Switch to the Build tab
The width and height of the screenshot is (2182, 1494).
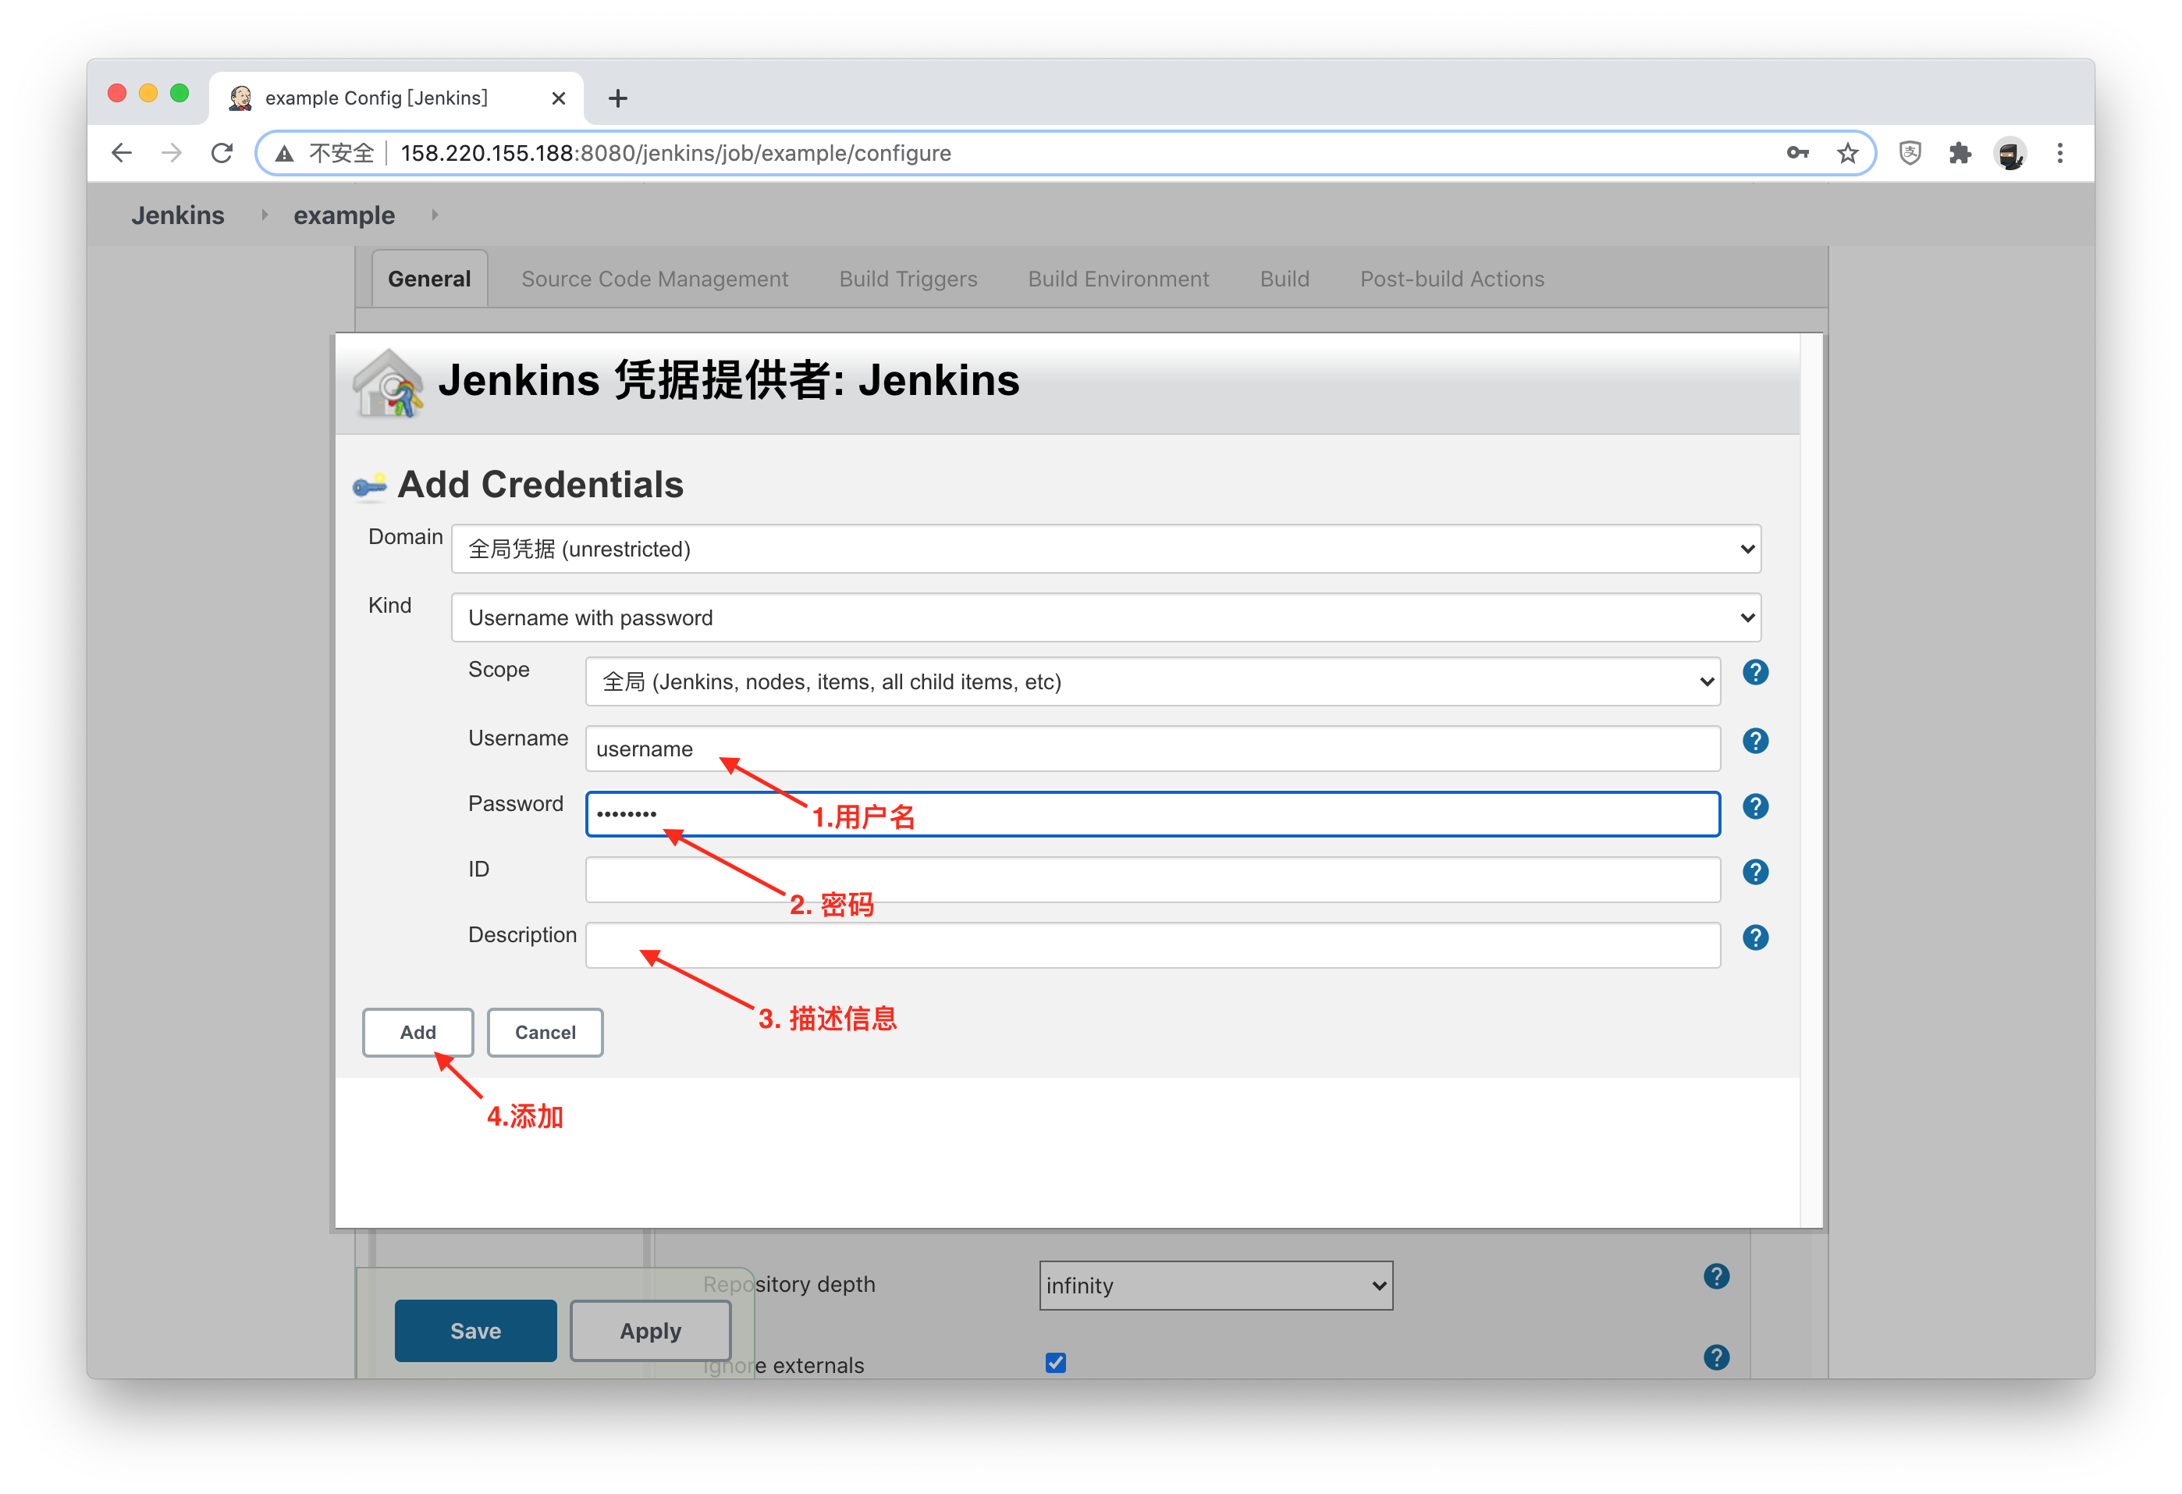(1285, 279)
